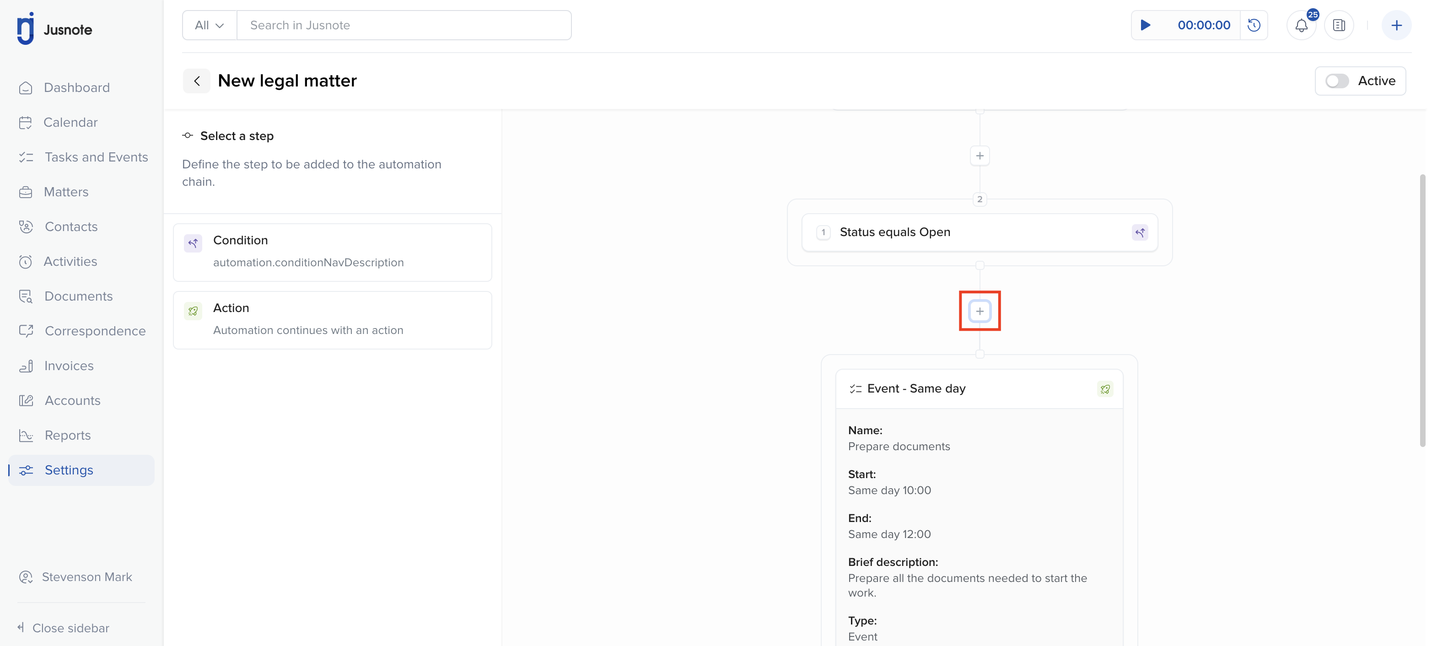Image resolution: width=1432 pixels, height=646 pixels.
Task: Click Close sidebar
Action: [x=64, y=628]
